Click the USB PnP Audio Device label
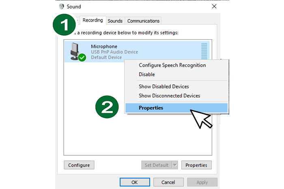 pyautogui.click(x=114, y=52)
